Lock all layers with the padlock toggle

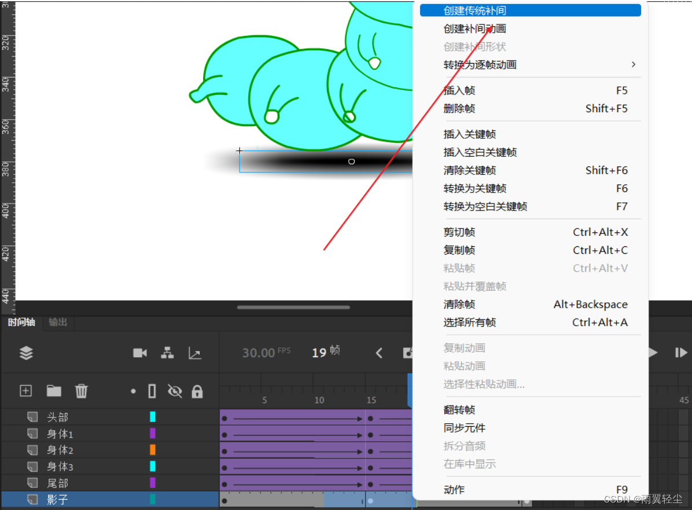click(197, 391)
